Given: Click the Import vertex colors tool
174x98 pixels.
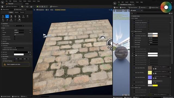Looking at the screenshot, I should [23, 16].
